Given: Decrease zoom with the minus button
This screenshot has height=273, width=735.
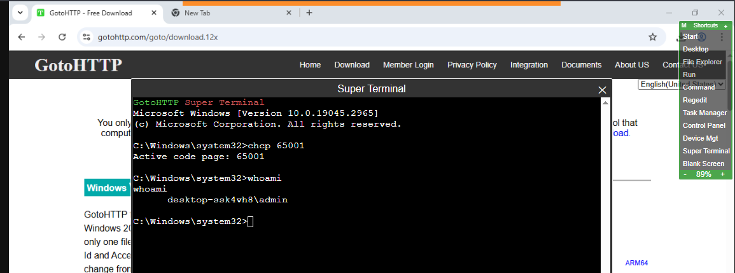Looking at the screenshot, I should click(685, 174).
